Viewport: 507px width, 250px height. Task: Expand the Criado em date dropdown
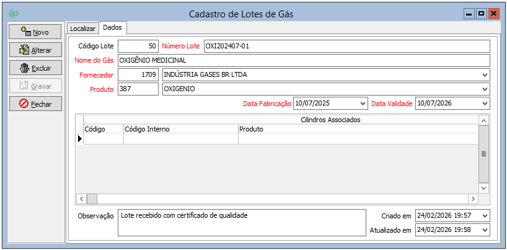coord(484,216)
